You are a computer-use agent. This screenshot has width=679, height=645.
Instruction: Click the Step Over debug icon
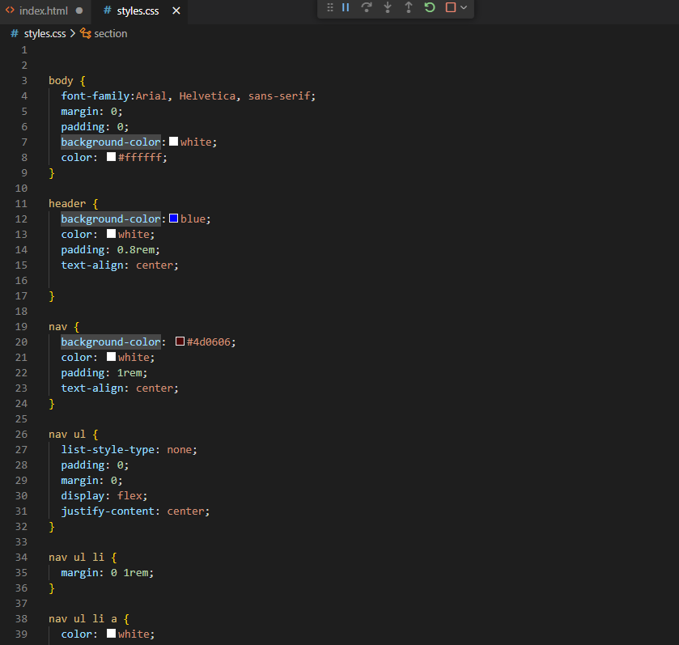pyautogui.click(x=367, y=7)
